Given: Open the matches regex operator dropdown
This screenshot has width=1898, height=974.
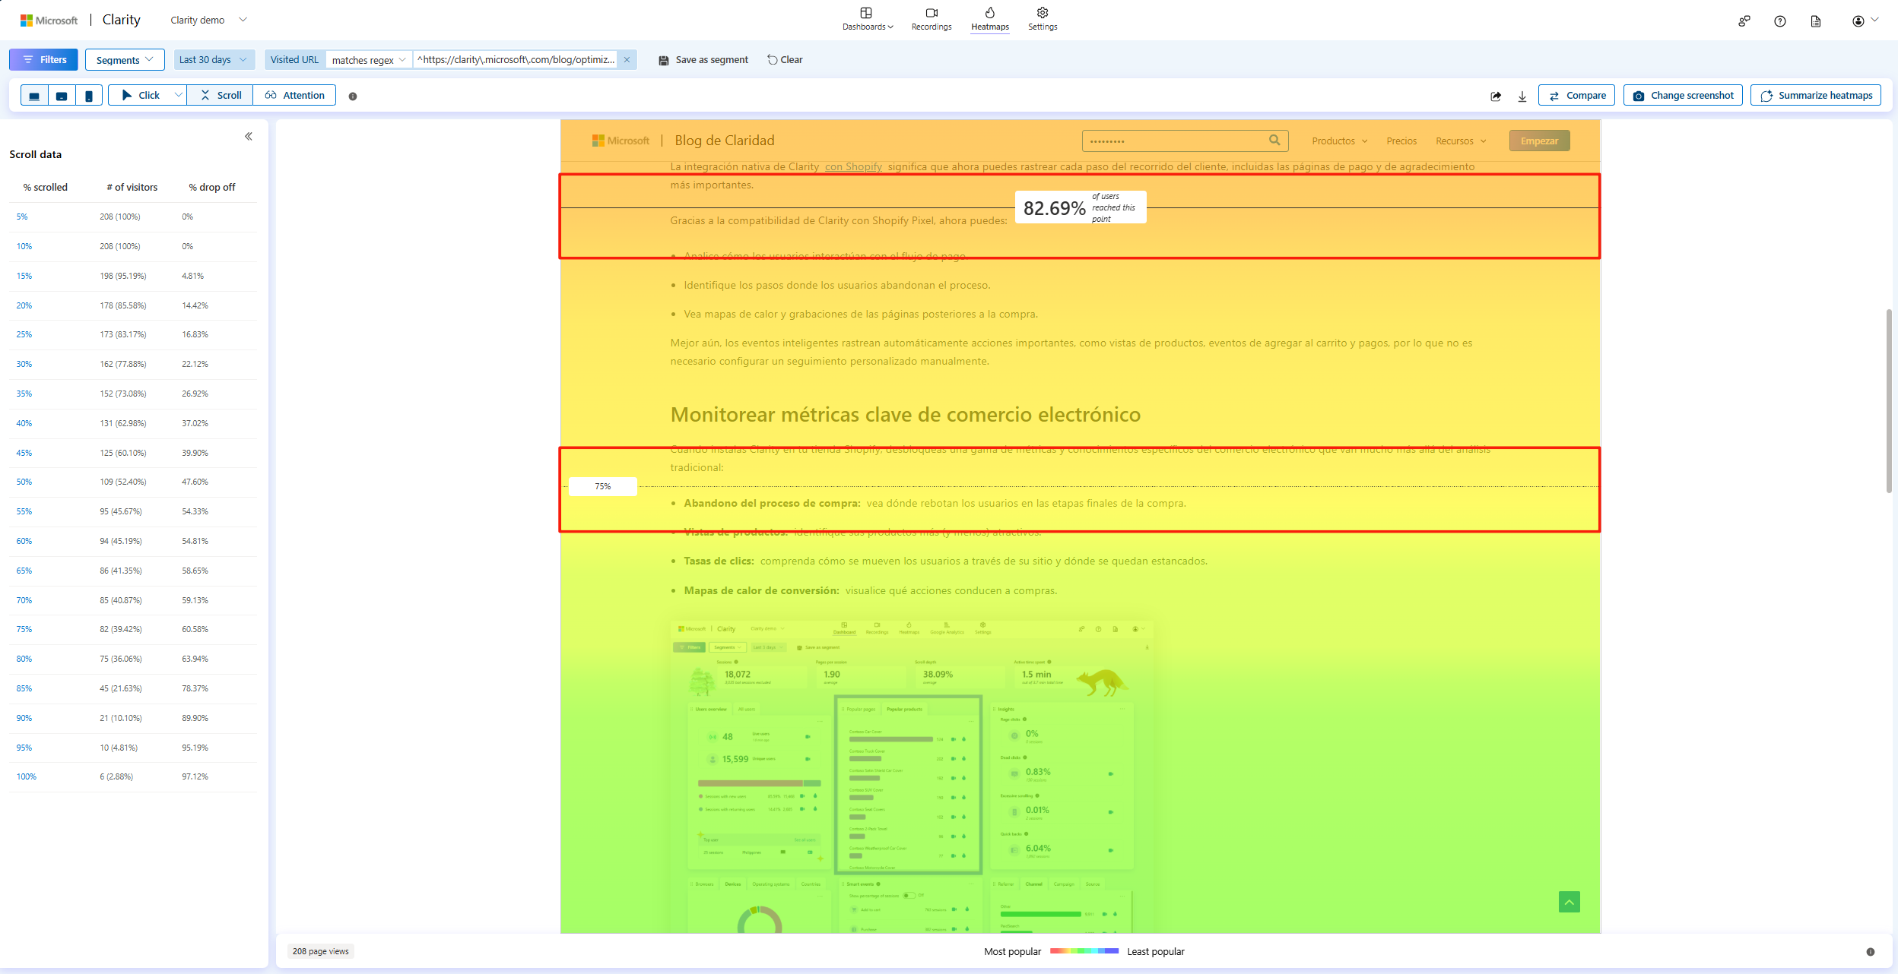Looking at the screenshot, I should point(368,59).
